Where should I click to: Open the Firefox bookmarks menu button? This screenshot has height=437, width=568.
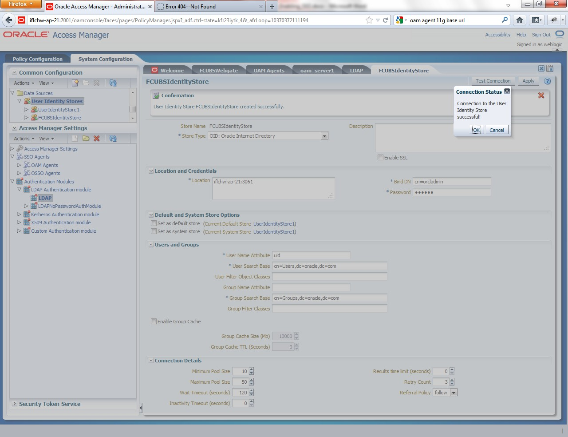pos(536,20)
